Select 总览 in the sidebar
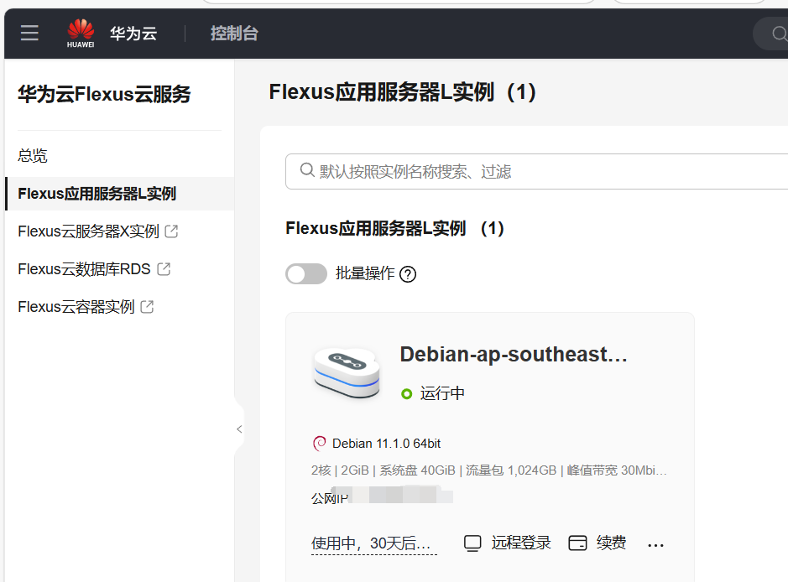This screenshot has height=582, width=788. point(33,156)
